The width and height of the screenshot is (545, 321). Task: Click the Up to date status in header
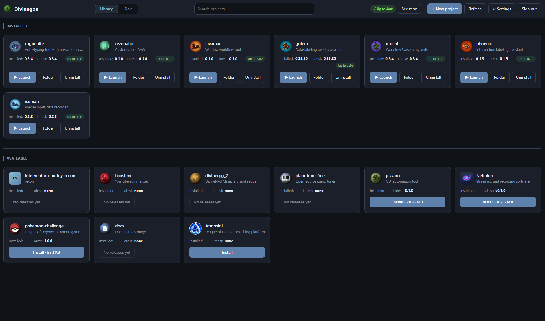383,9
